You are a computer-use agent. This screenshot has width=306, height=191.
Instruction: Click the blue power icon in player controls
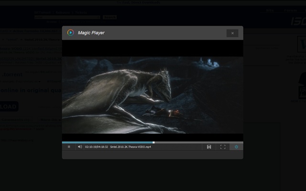tap(236, 147)
